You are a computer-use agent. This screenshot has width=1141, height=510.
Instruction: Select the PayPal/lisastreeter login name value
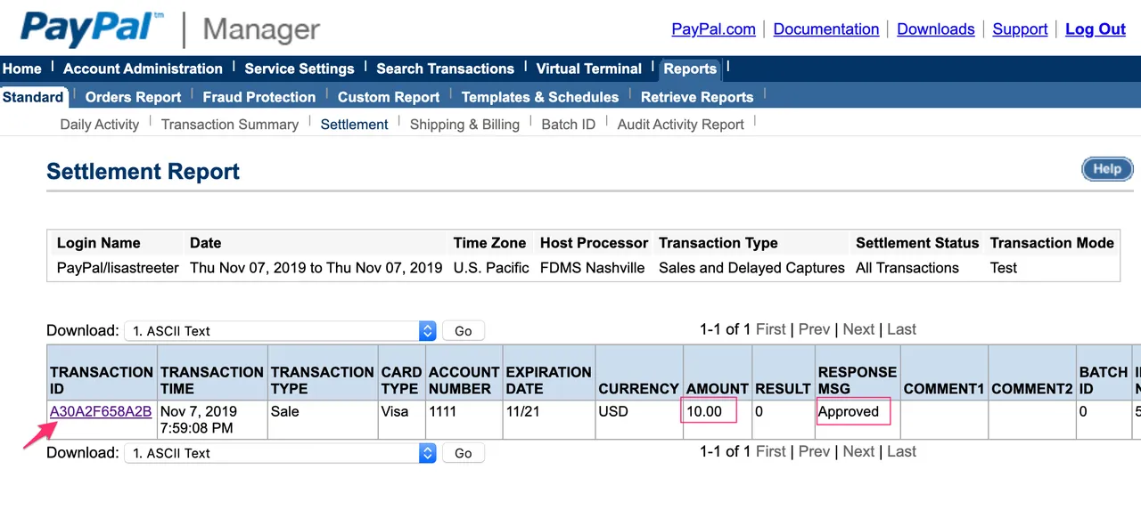pyautogui.click(x=118, y=268)
